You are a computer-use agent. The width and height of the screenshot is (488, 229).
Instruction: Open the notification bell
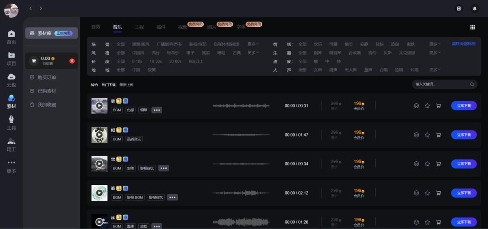pos(474,8)
